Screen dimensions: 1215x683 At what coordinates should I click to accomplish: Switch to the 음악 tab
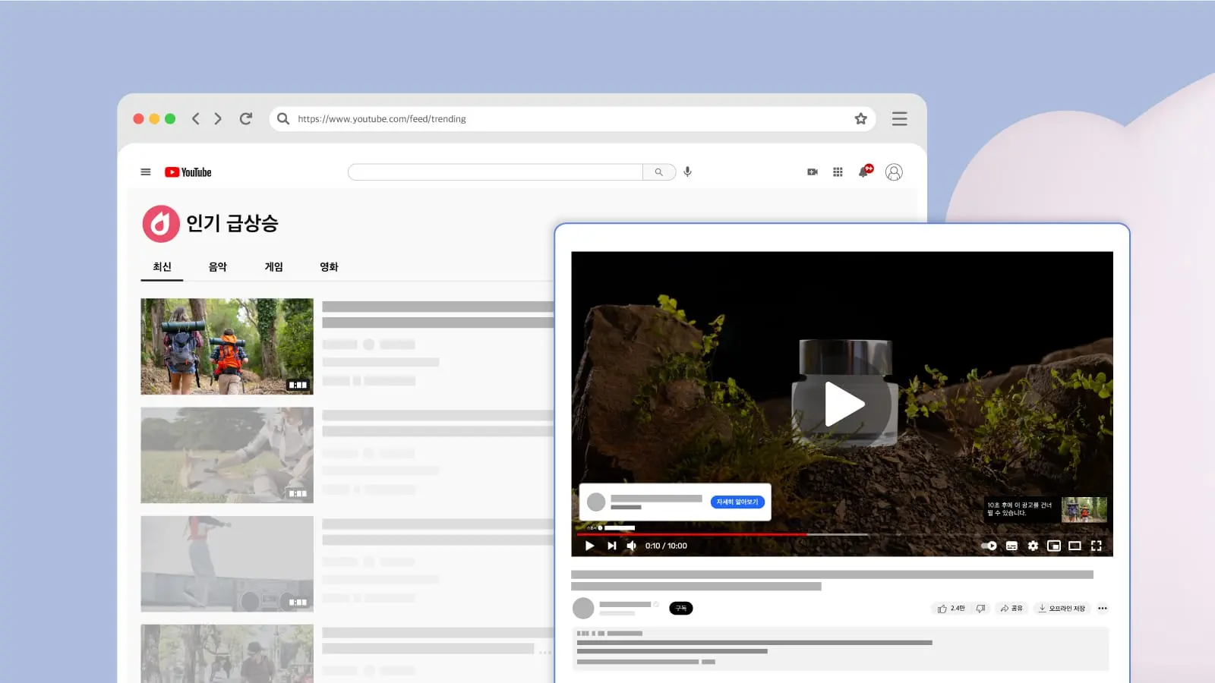point(217,267)
